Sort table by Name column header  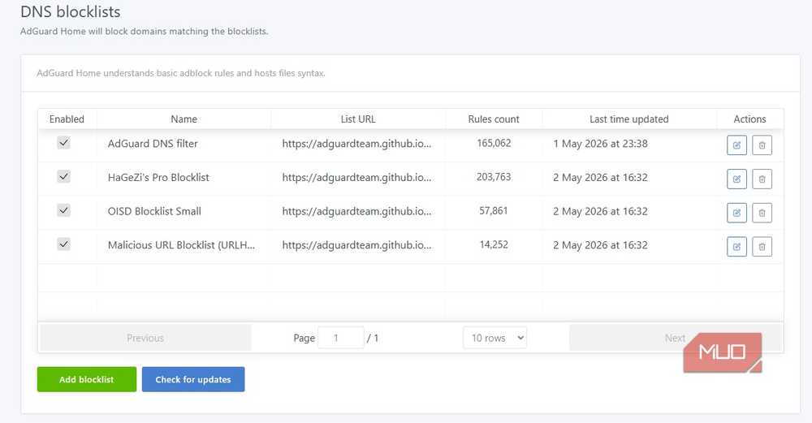(184, 119)
